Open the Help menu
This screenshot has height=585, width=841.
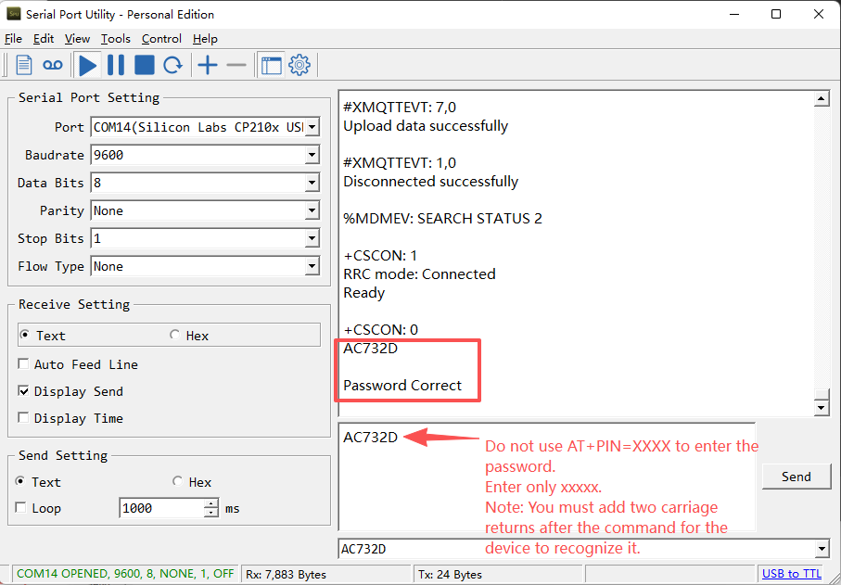pyautogui.click(x=206, y=39)
